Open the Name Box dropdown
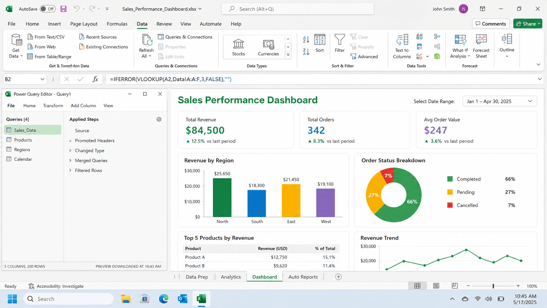This screenshot has height=308, width=547. point(43,79)
